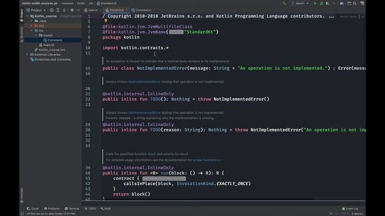The height and width of the screenshot is (216, 385).
Task: Click the folded contract hint on line 41
Action: pos(164,179)
